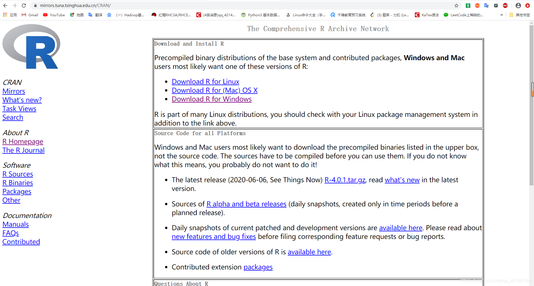534x286 pixels.
Task: Reload the CRAN mirror page
Action: 24,6
